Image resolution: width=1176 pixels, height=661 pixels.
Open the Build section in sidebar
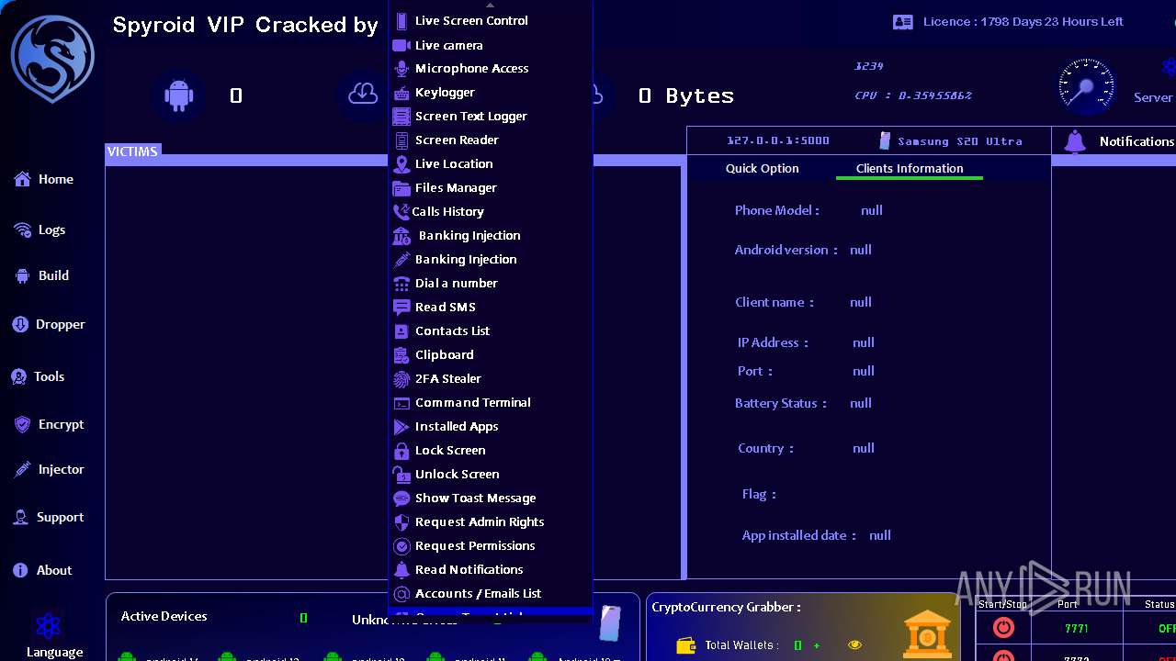click(42, 275)
